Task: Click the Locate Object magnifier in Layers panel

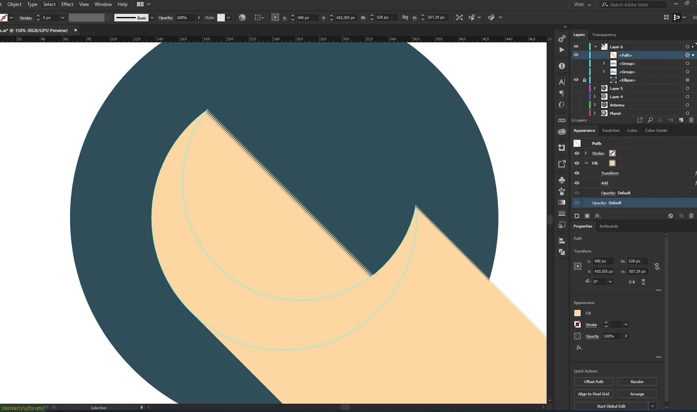Action: pyautogui.click(x=650, y=120)
